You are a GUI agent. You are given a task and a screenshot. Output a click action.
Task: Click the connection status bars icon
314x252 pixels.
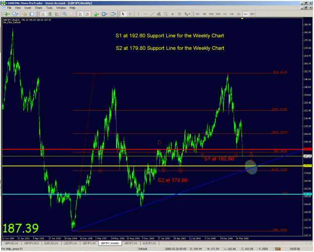click(x=278, y=249)
